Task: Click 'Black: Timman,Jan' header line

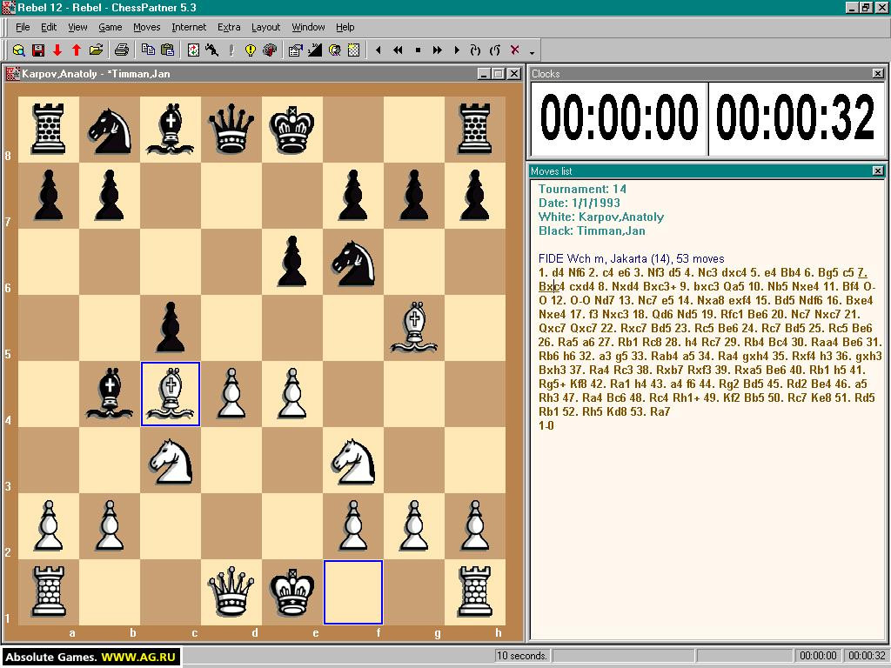Action: click(592, 230)
